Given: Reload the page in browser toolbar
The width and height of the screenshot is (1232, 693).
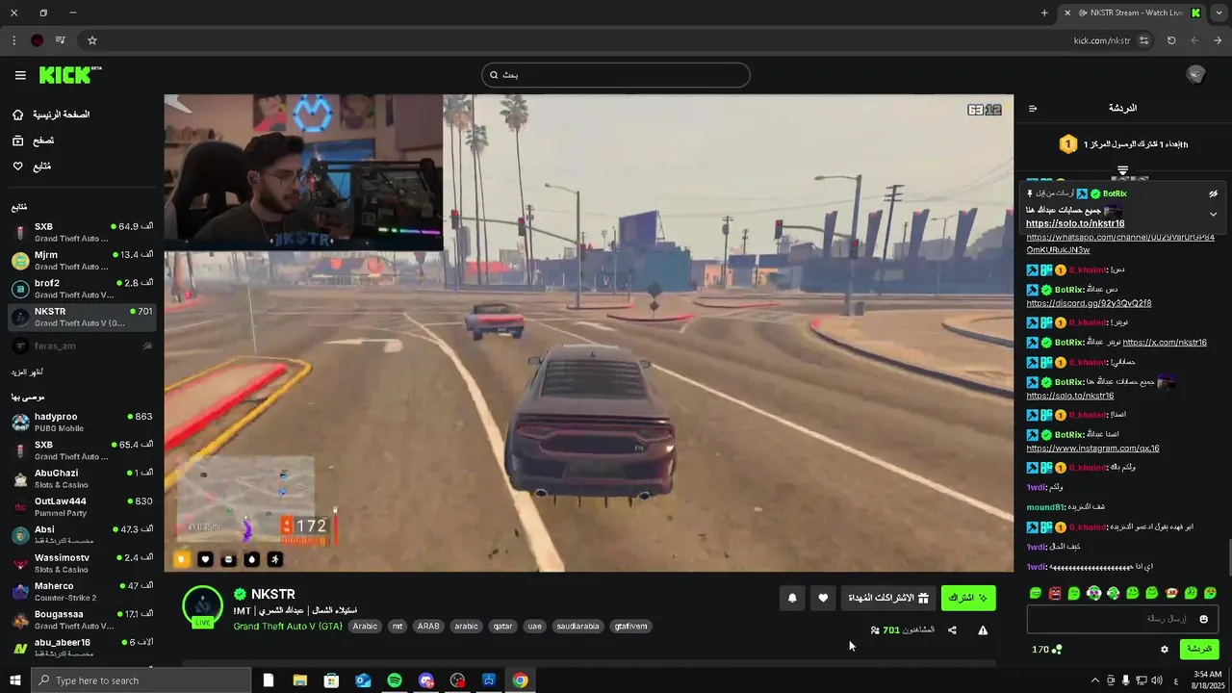Looking at the screenshot, I should (x=1171, y=40).
